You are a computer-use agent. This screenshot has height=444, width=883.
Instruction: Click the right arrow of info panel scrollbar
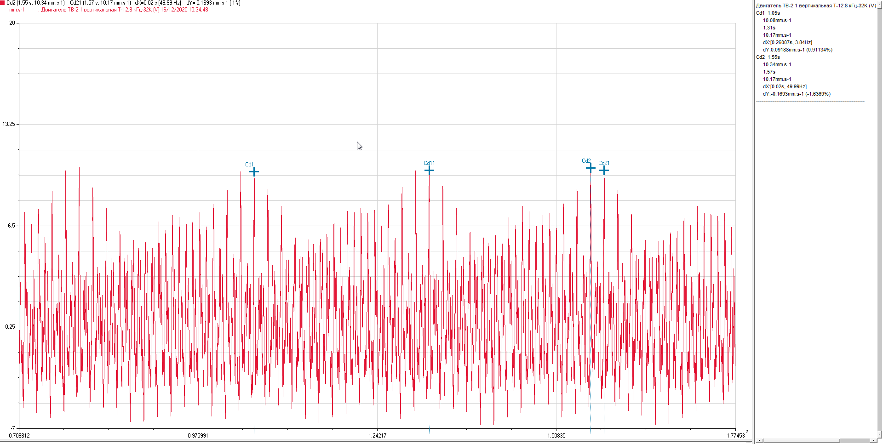click(874, 441)
